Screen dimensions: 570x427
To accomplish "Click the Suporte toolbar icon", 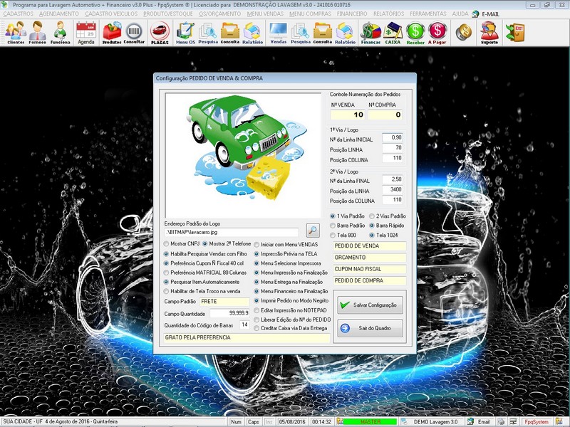I will pyautogui.click(x=489, y=32).
